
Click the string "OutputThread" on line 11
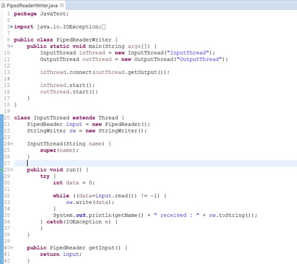(199, 59)
